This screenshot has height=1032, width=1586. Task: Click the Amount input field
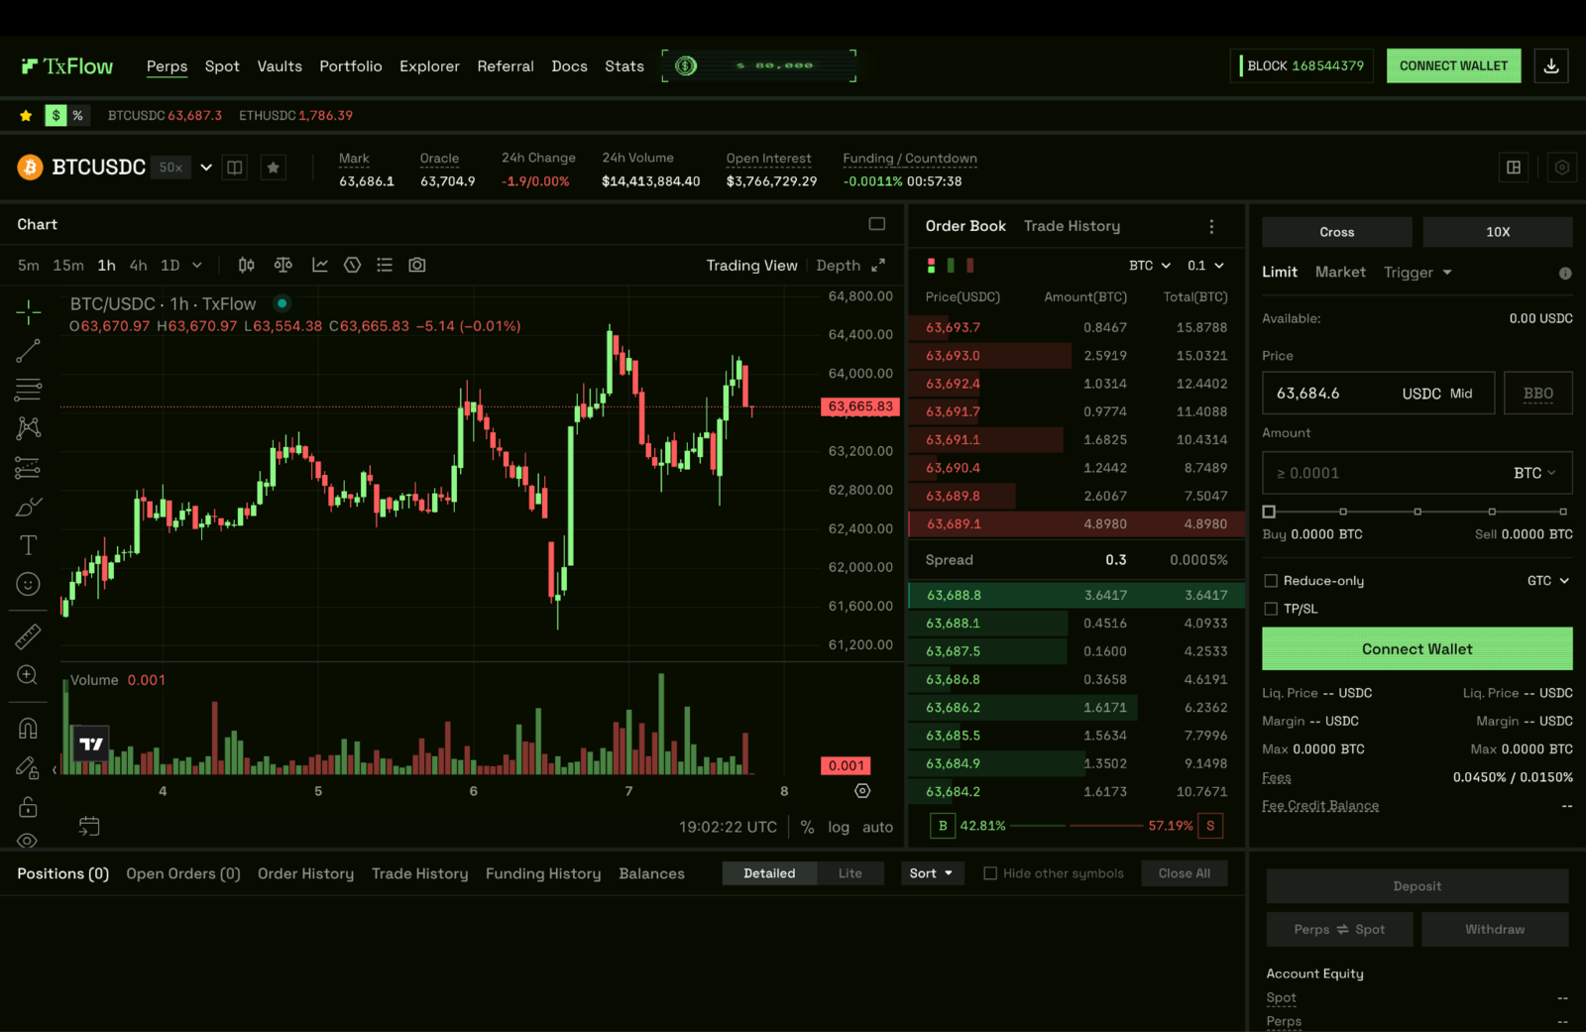tap(1416, 473)
